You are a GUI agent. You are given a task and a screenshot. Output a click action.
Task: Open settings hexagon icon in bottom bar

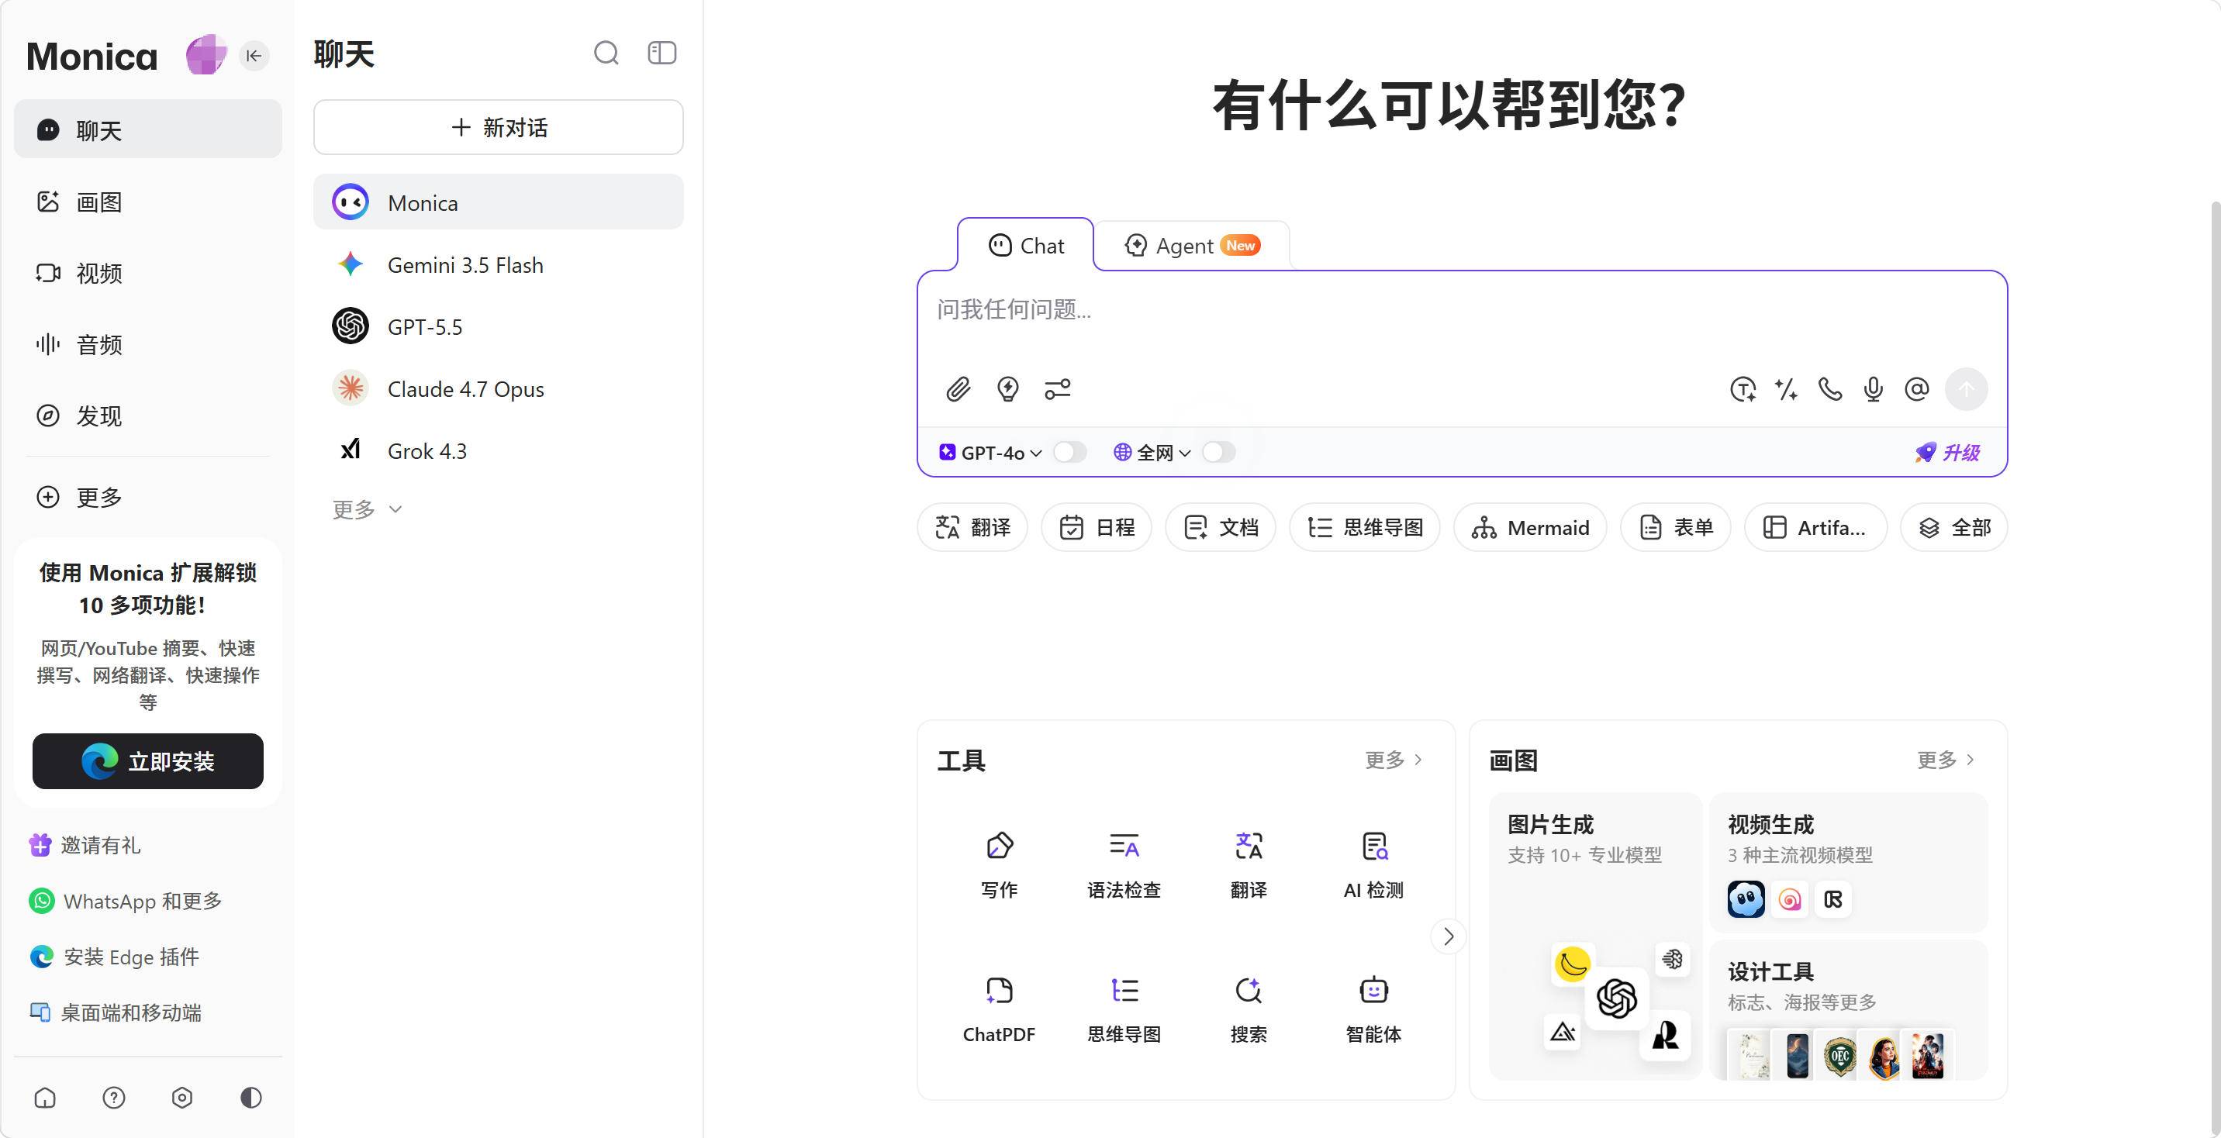pyautogui.click(x=182, y=1098)
